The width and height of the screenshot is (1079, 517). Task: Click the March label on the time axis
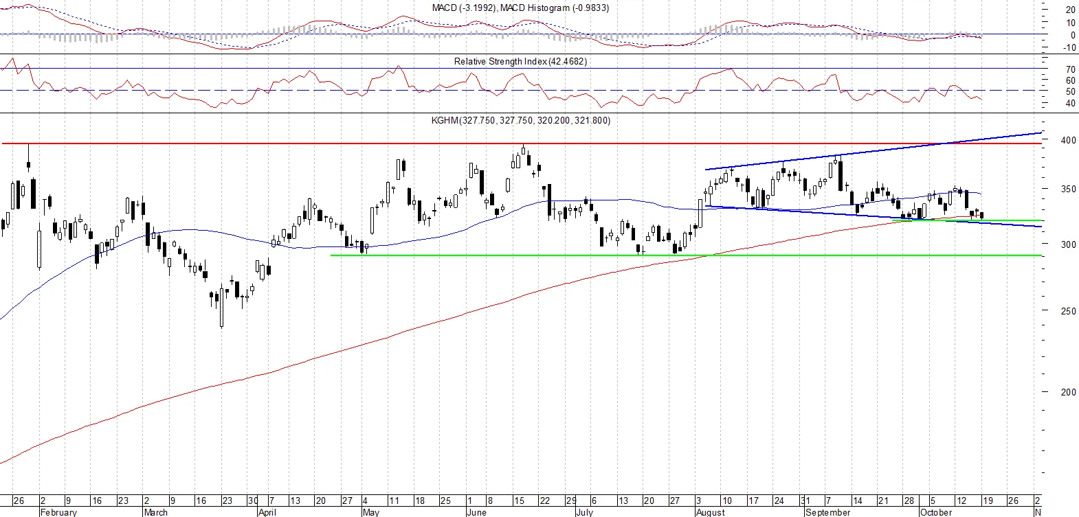pos(155,512)
